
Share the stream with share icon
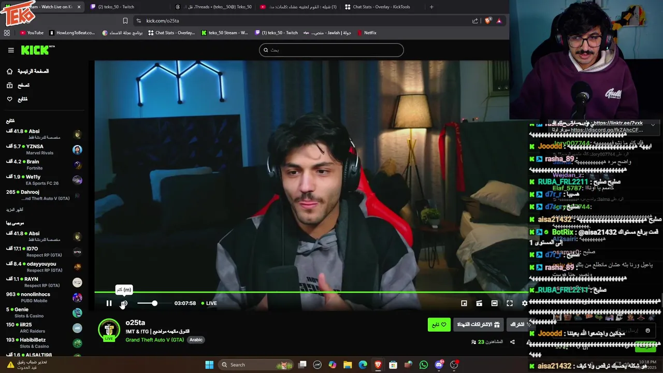point(512,342)
